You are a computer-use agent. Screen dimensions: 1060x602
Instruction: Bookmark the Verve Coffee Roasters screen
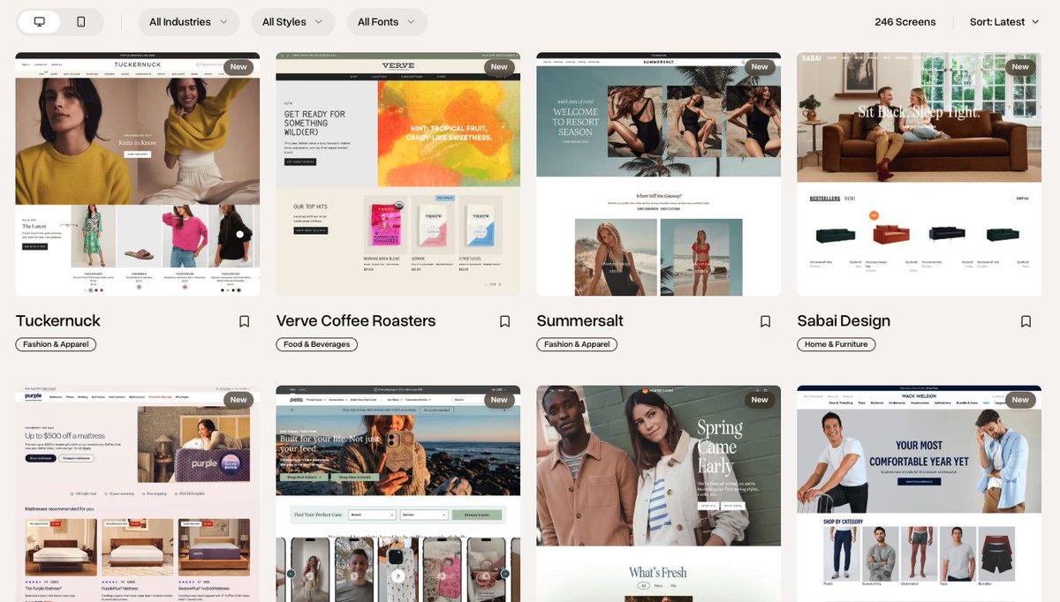(505, 321)
